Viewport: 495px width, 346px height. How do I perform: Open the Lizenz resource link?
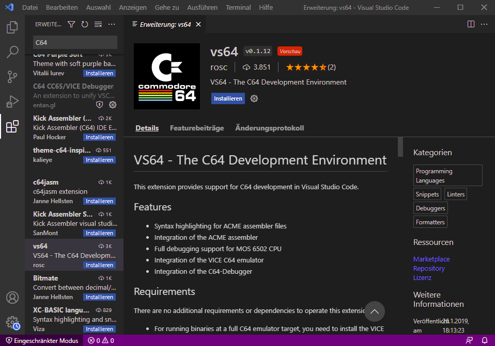pyautogui.click(x=422, y=277)
